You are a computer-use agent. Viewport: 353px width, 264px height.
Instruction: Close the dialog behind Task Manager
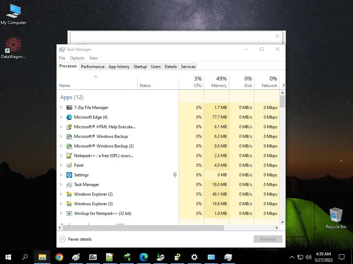[x=277, y=36]
